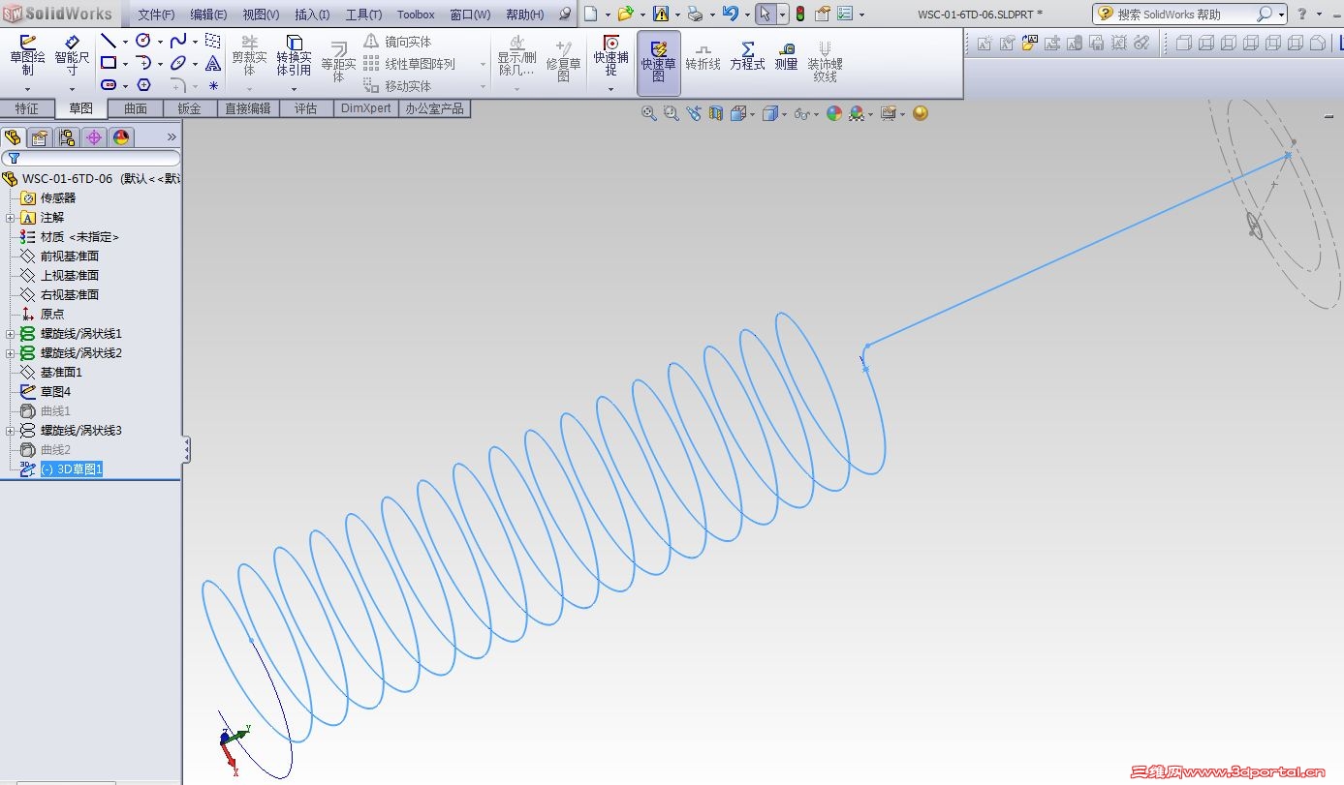Screen dimensions: 1344x785
Task: Click the Rebuild traffic light icon
Action: (800, 14)
